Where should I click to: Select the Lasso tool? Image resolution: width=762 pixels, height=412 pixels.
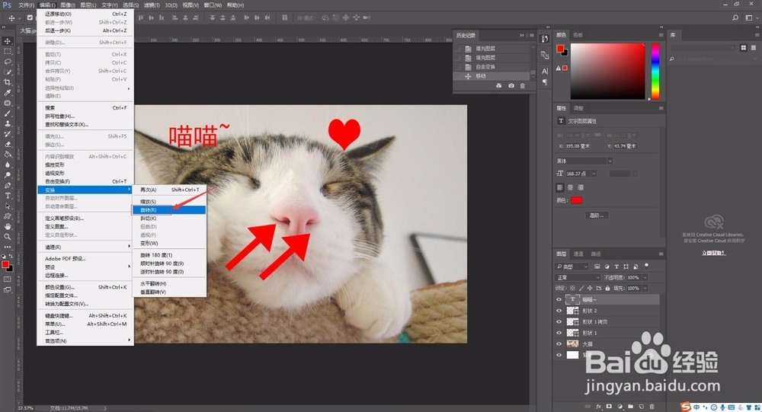click(x=8, y=62)
